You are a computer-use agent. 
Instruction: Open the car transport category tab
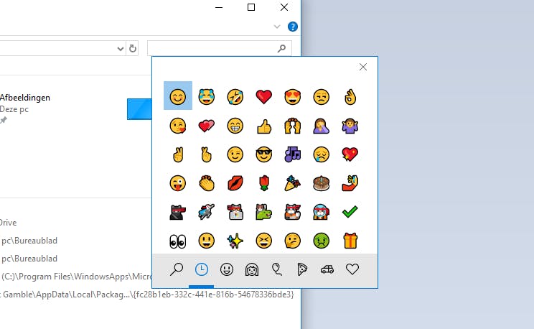(x=327, y=269)
